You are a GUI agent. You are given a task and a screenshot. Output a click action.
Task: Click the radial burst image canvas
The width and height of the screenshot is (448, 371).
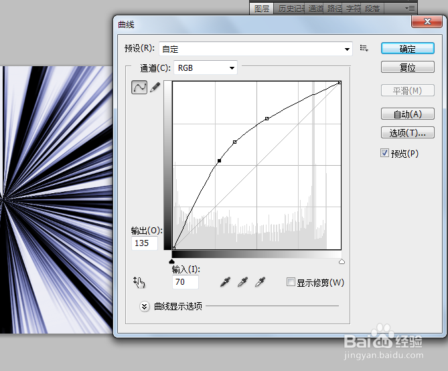pos(56,200)
